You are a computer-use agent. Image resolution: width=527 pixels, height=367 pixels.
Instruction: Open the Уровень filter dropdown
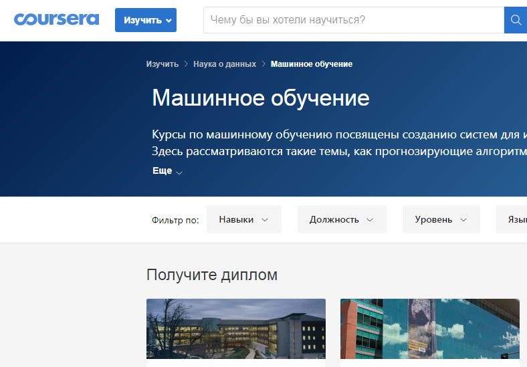441,219
